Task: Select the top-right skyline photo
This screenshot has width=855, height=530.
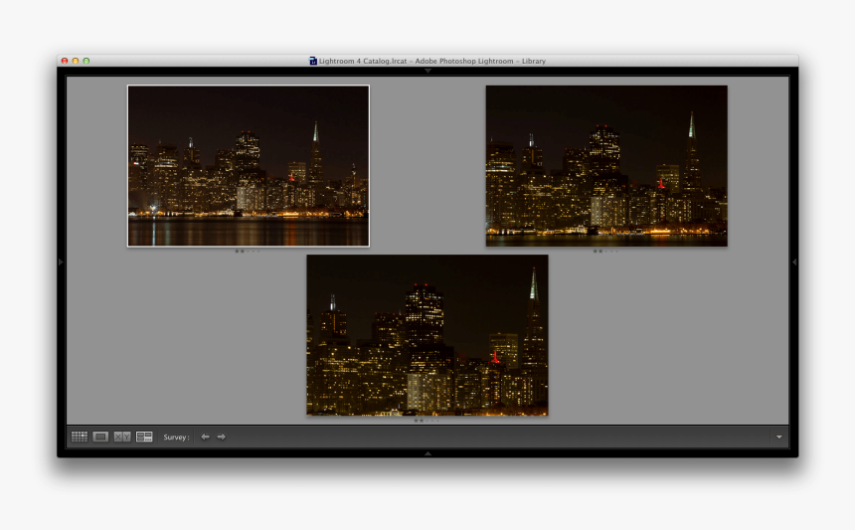Action: coord(605,165)
